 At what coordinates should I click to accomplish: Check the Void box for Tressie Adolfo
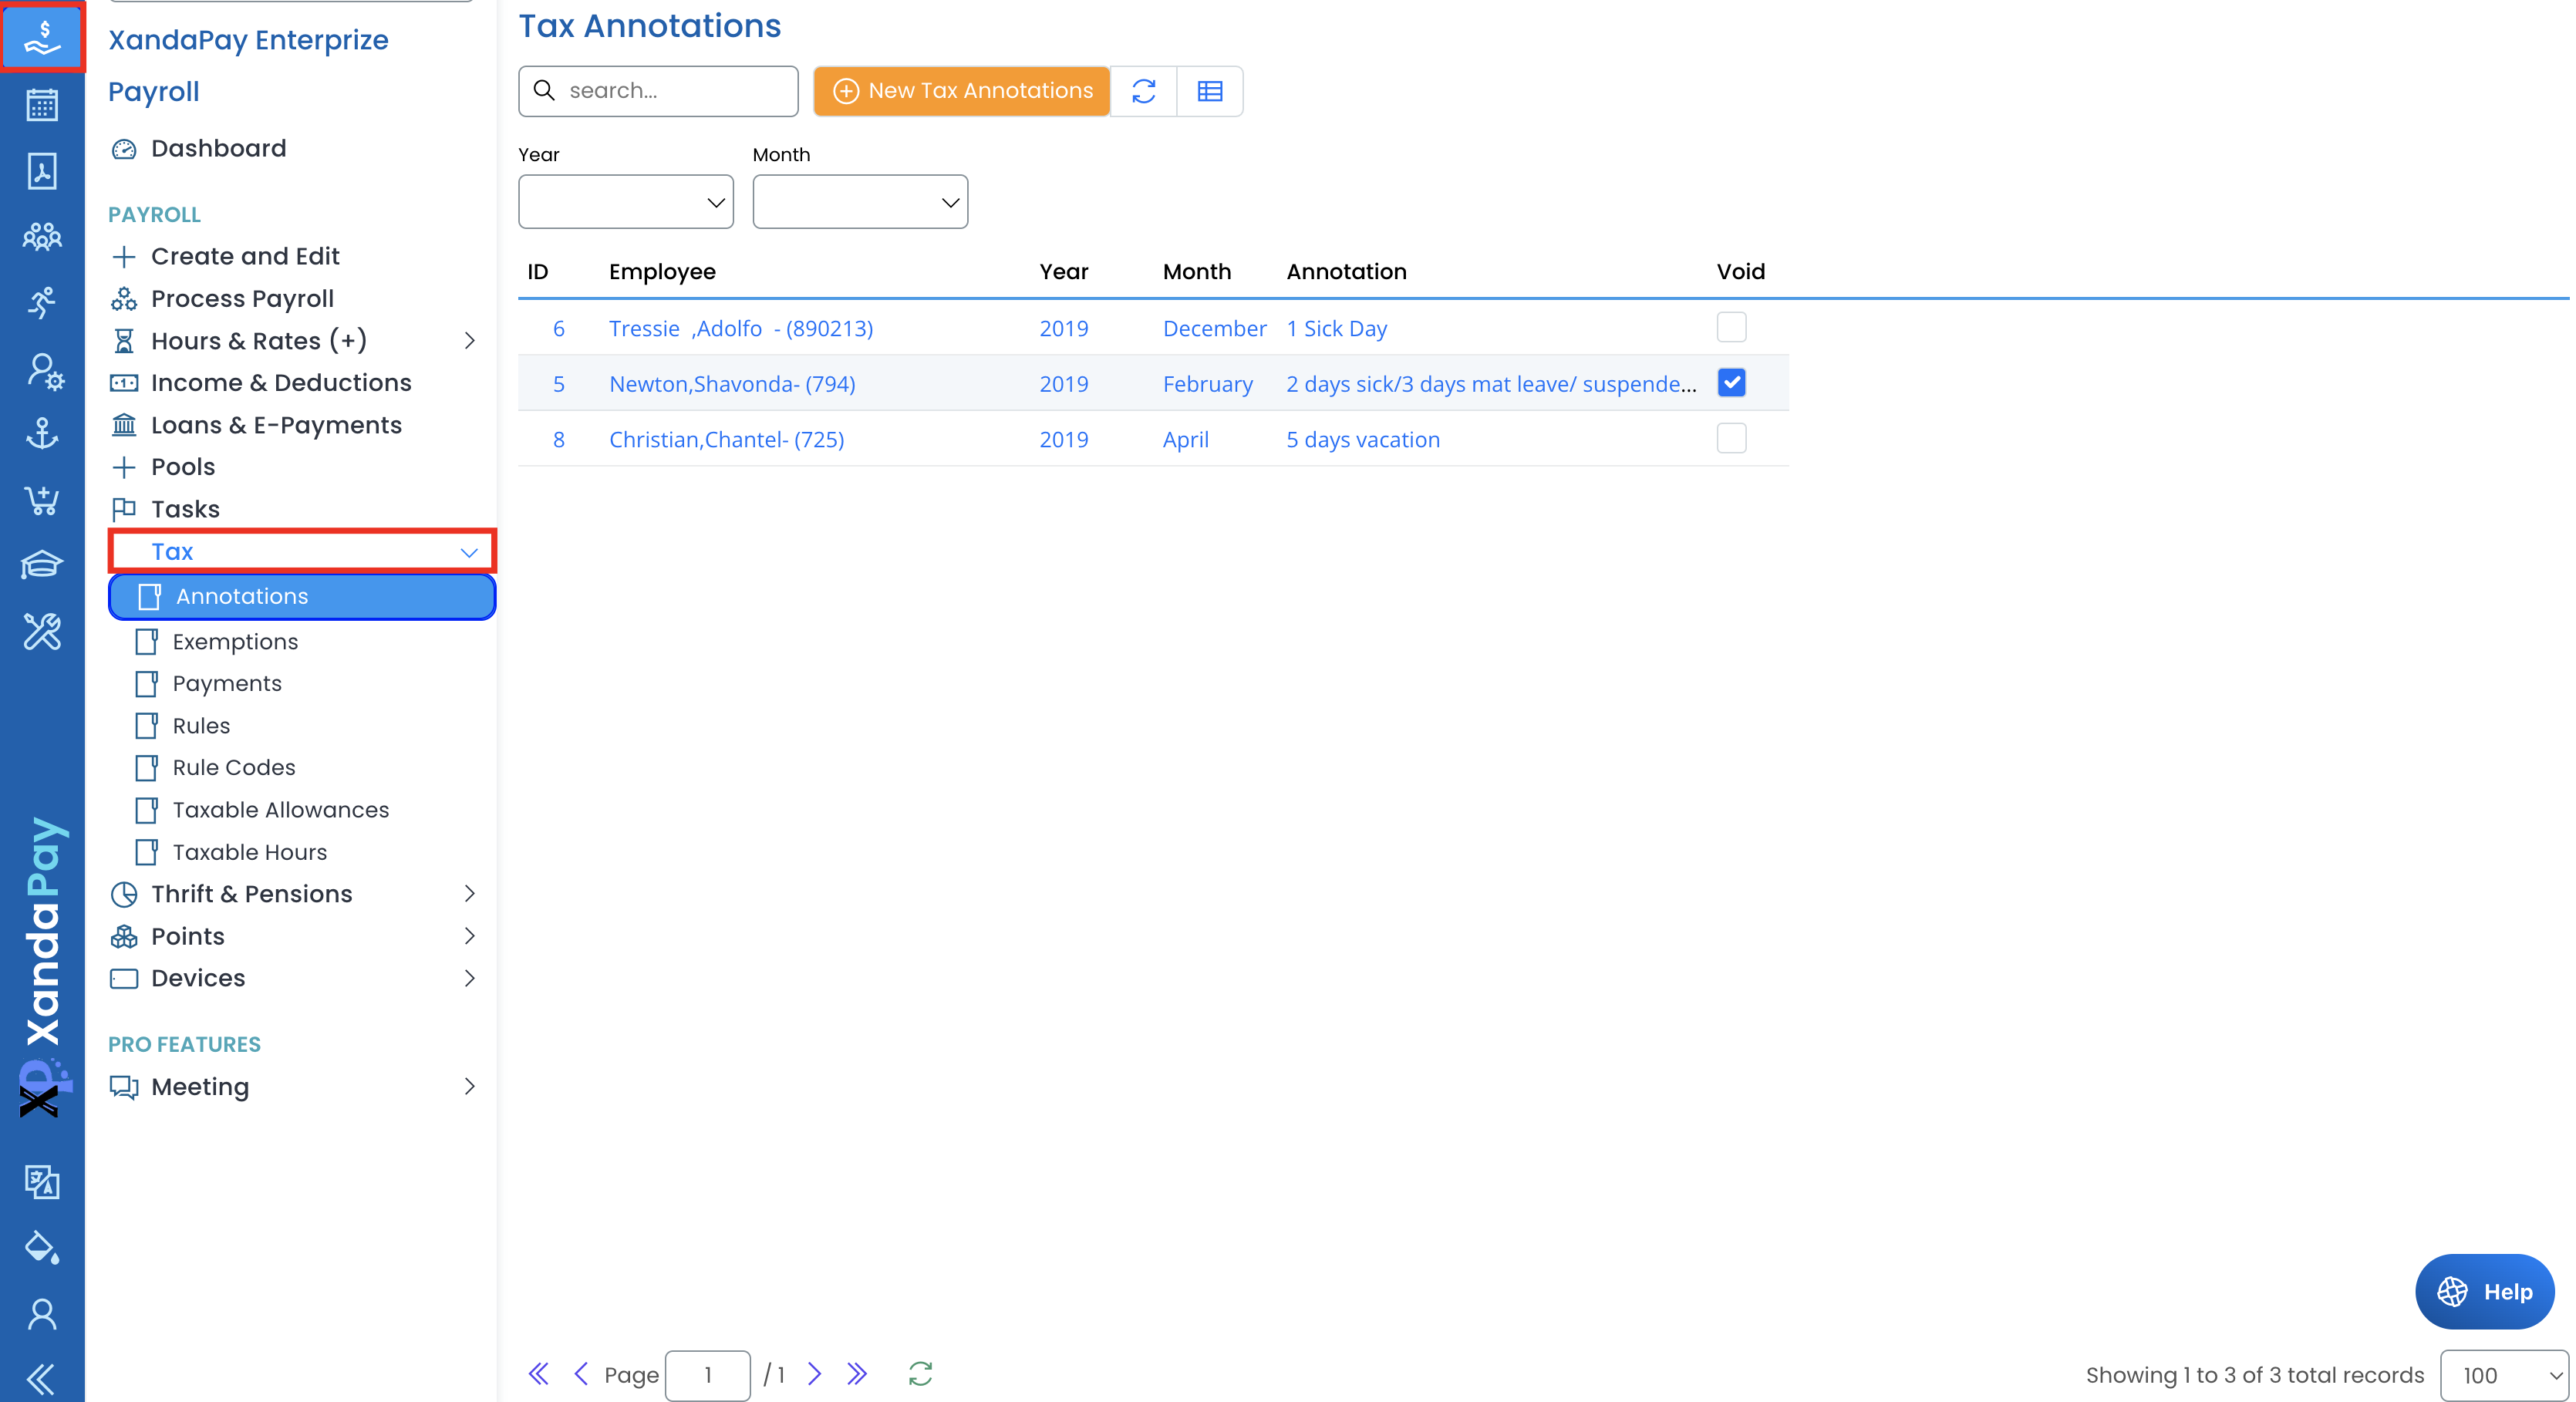[x=1731, y=327]
